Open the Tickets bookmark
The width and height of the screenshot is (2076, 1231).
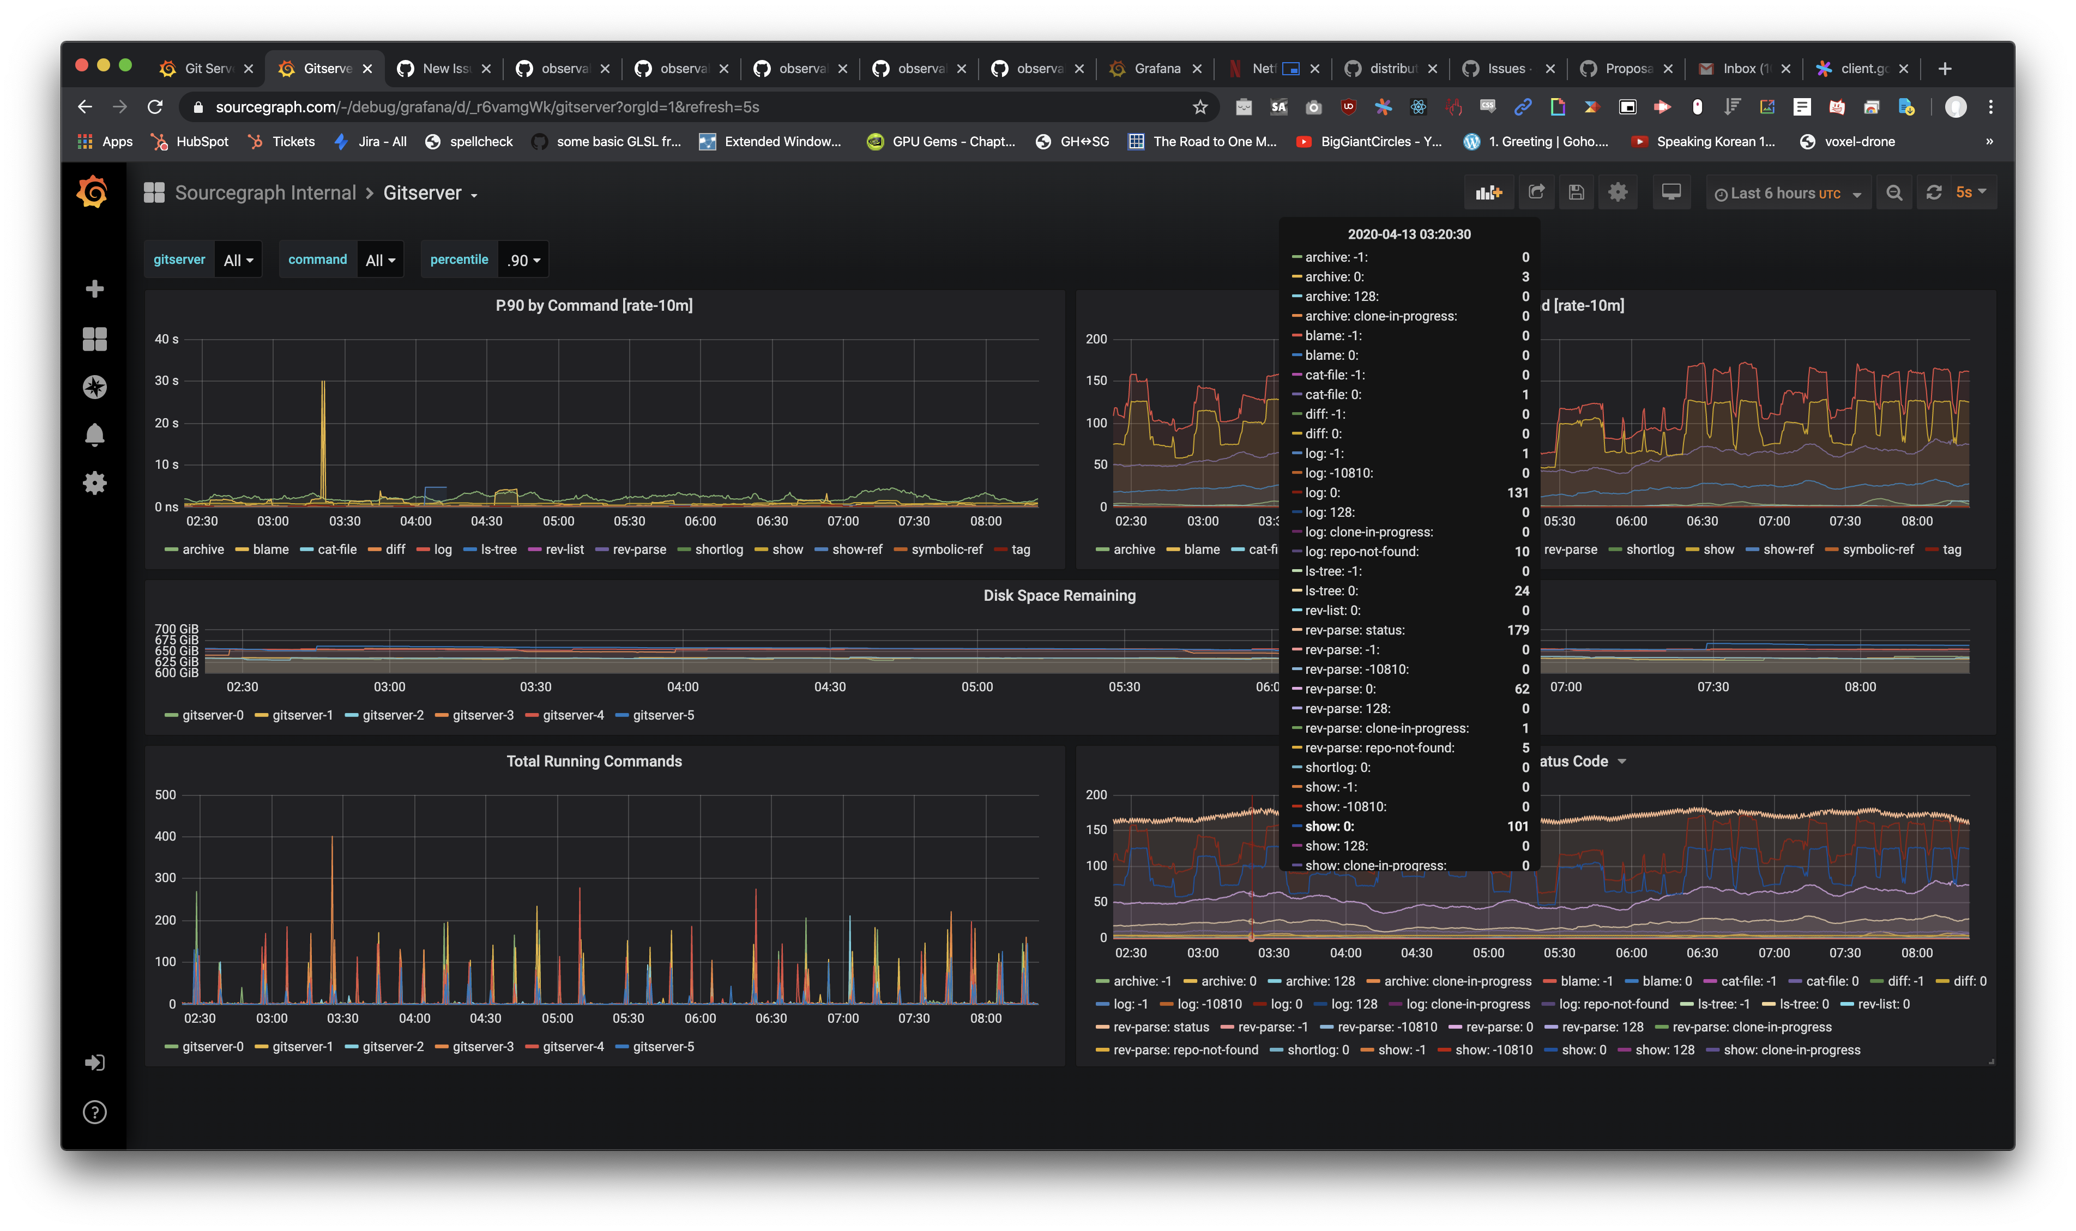click(282, 142)
